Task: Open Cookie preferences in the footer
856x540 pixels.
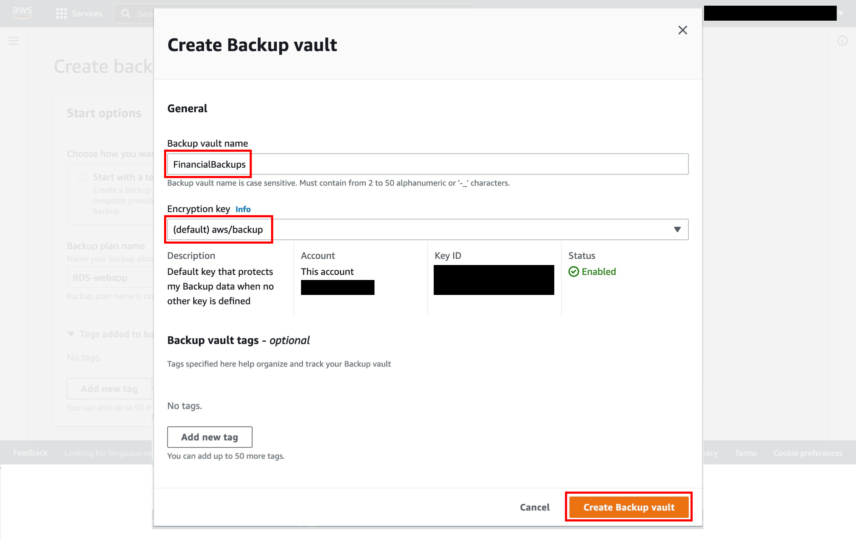Action: coord(807,453)
